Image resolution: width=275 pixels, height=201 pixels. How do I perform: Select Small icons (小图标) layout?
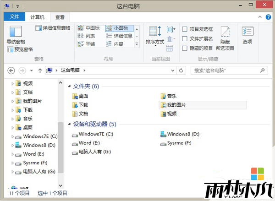(x=119, y=28)
